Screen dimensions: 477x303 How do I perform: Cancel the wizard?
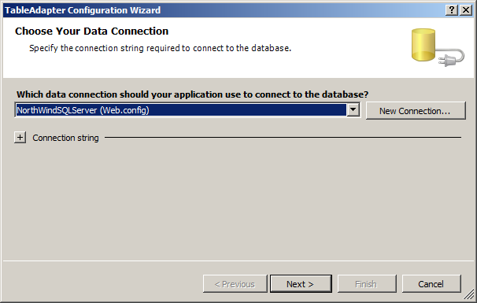click(x=431, y=284)
